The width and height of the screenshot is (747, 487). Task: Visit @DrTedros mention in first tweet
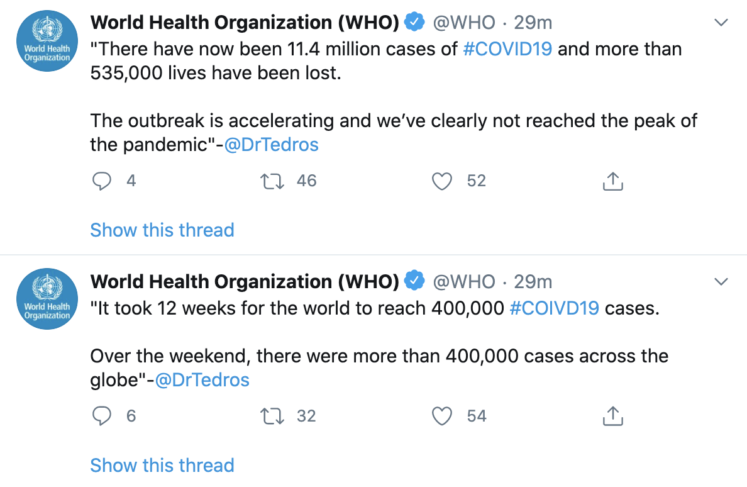click(x=272, y=145)
